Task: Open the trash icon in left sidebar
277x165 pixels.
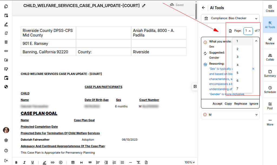Action: (6, 42)
